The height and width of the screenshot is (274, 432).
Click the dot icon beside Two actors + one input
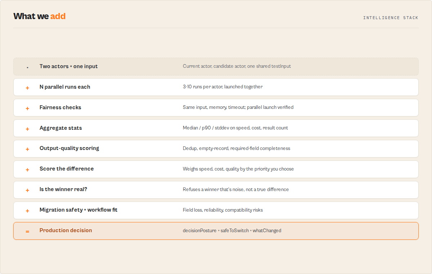coord(27,67)
